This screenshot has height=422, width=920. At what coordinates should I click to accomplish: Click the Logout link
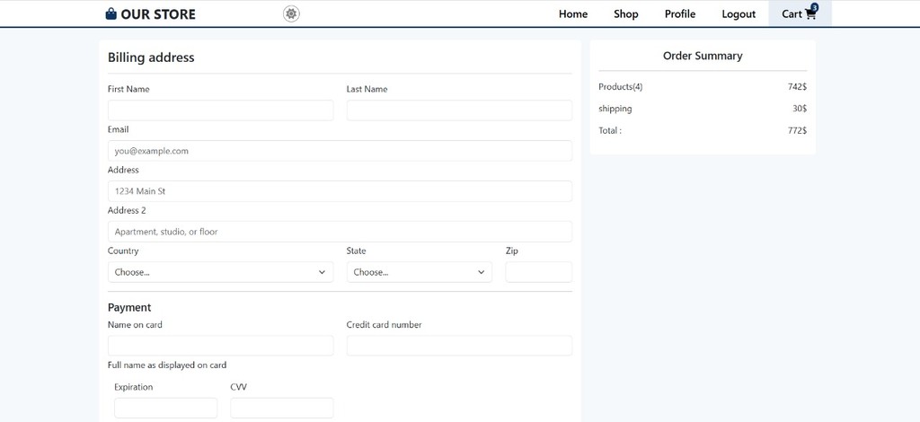pyautogui.click(x=739, y=14)
